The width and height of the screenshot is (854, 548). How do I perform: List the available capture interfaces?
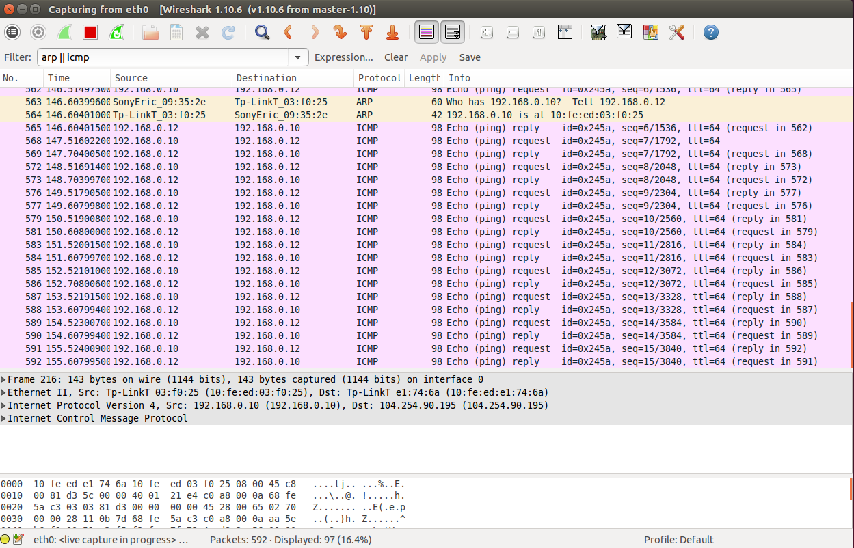tap(12, 32)
